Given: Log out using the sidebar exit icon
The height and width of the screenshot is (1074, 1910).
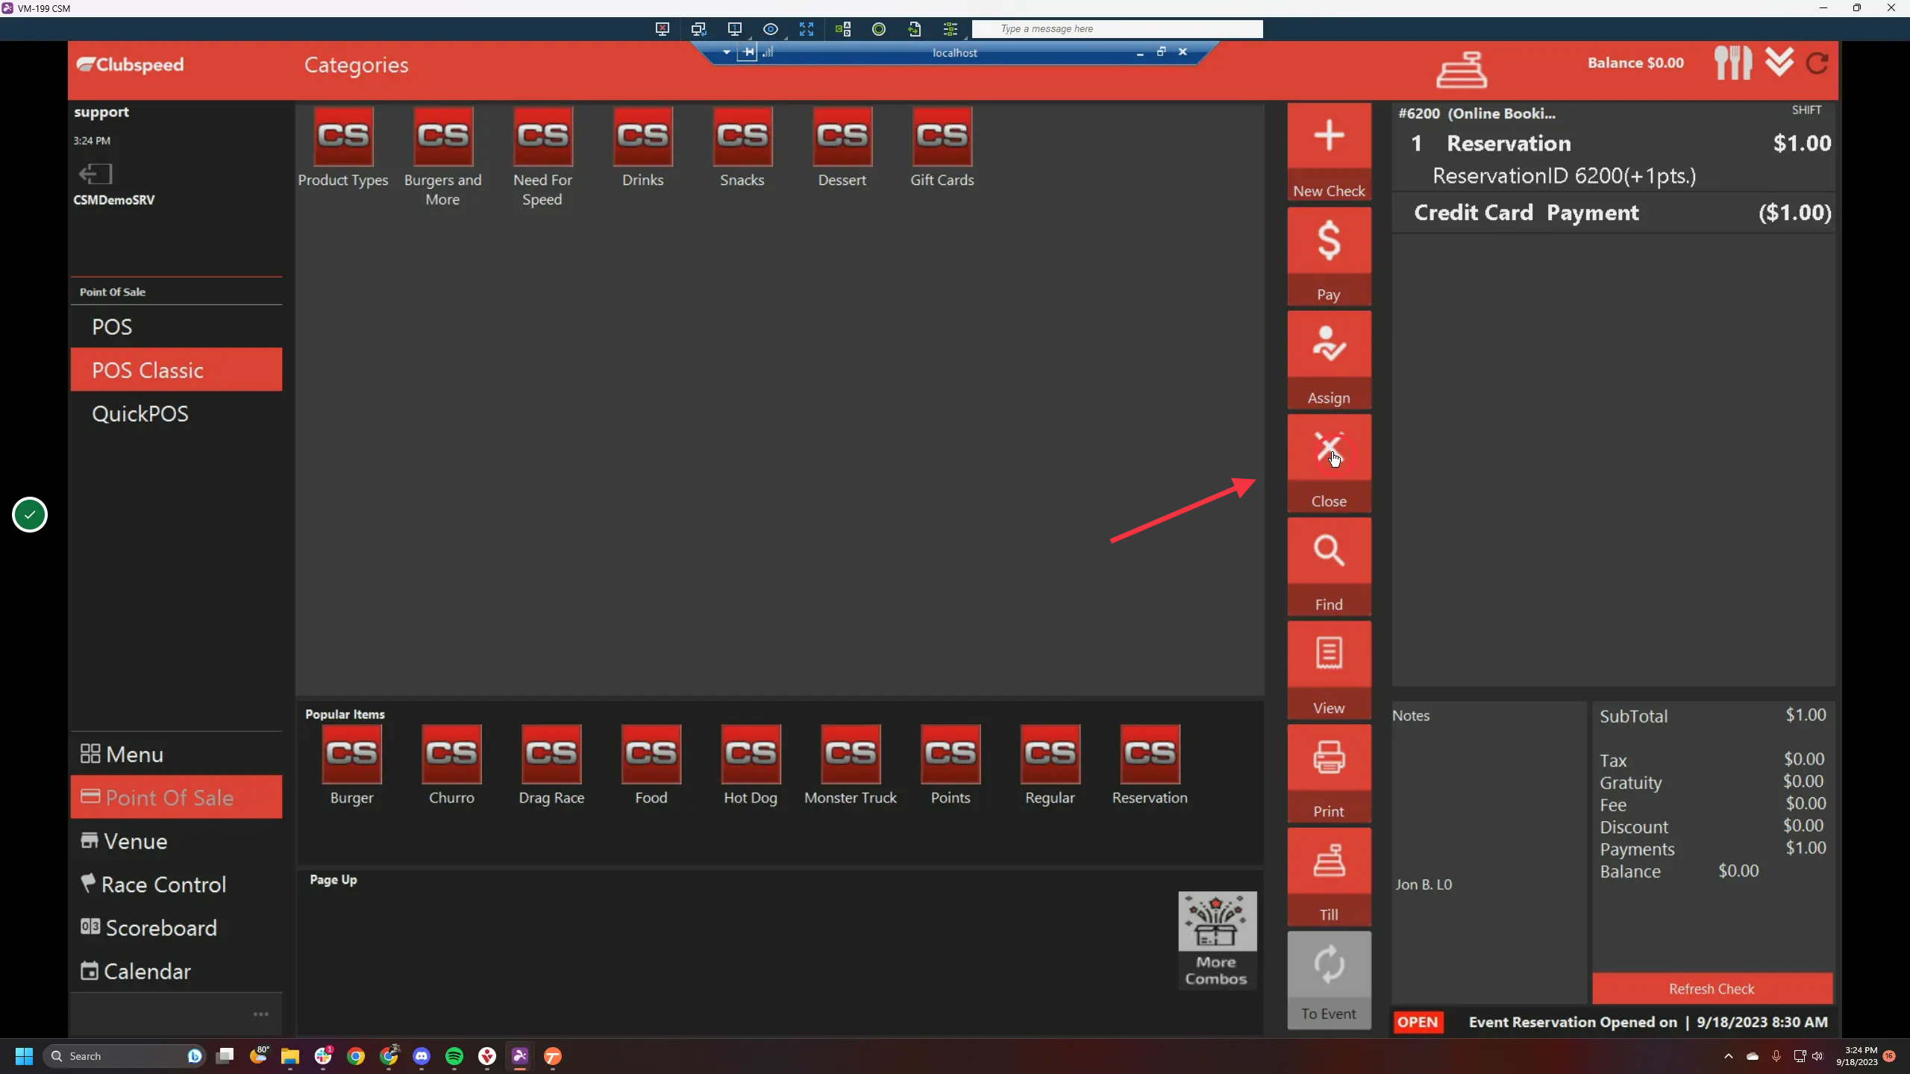Looking at the screenshot, I should coord(95,175).
